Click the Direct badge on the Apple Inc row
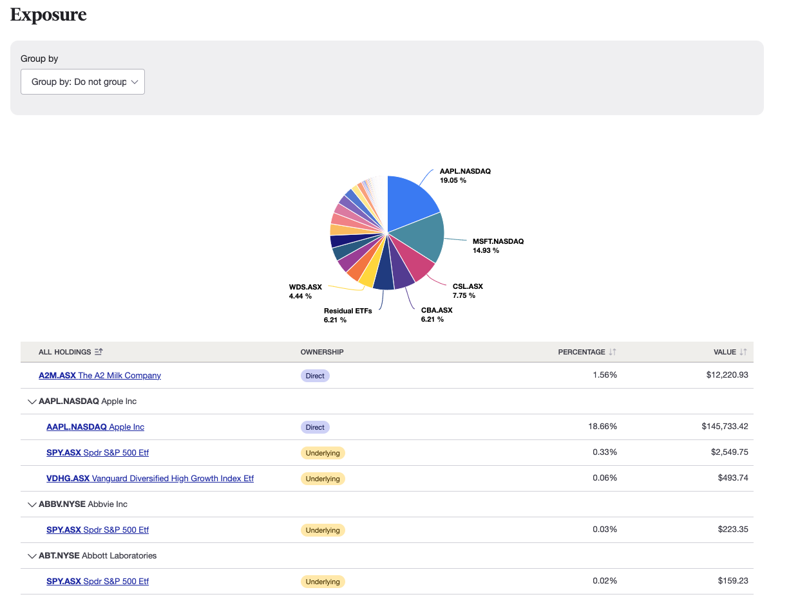This screenshot has width=798, height=599. (315, 427)
